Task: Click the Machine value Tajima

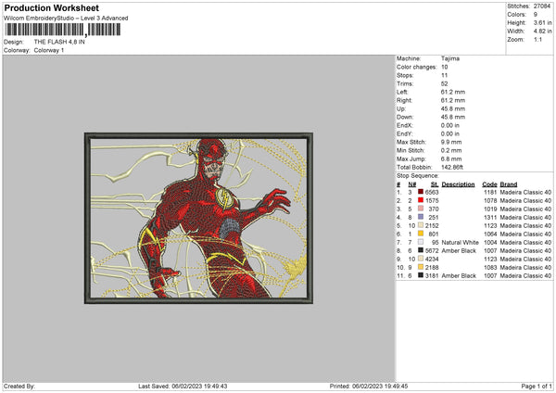Action: [x=450, y=58]
